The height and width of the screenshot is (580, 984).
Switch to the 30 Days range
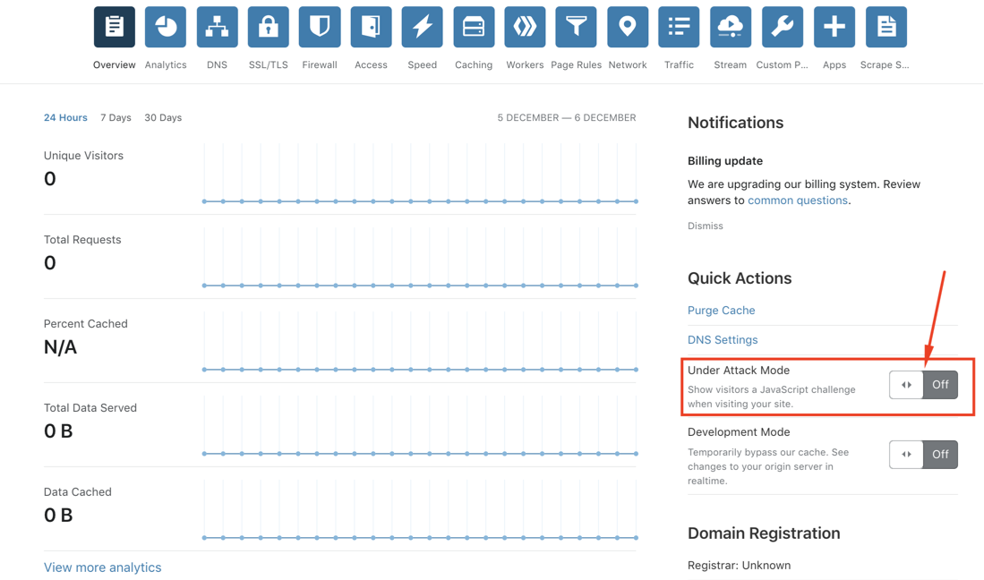click(x=163, y=118)
